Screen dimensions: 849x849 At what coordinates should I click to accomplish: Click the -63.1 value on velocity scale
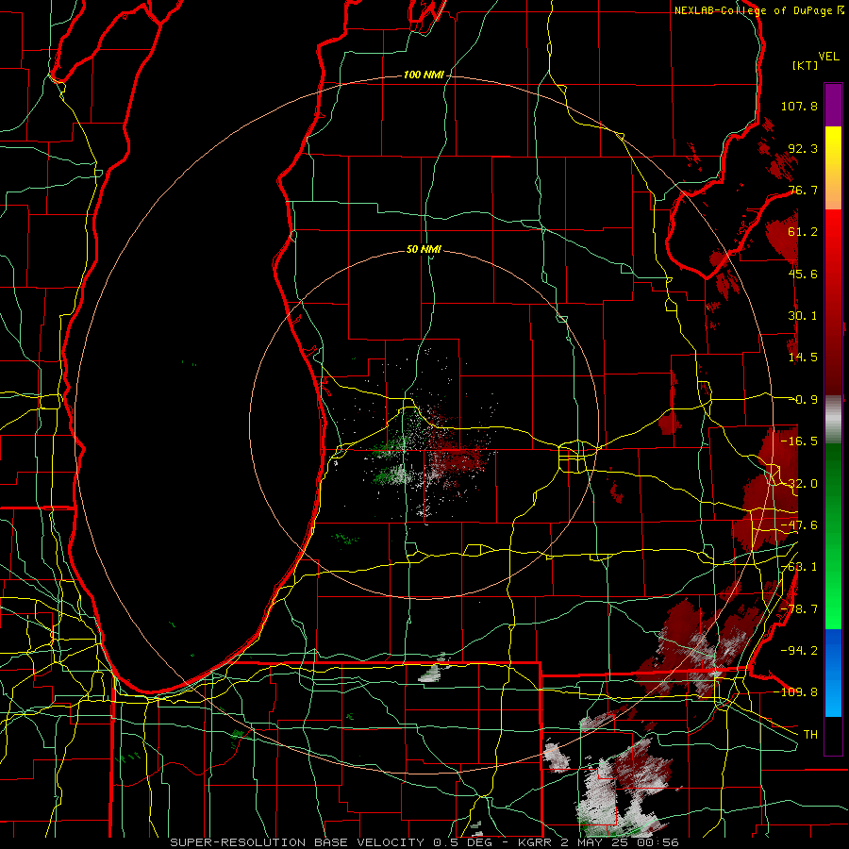tap(799, 567)
